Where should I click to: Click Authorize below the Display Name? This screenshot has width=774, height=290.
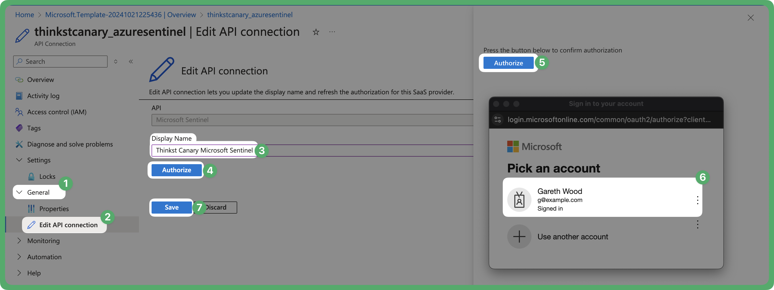(176, 170)
